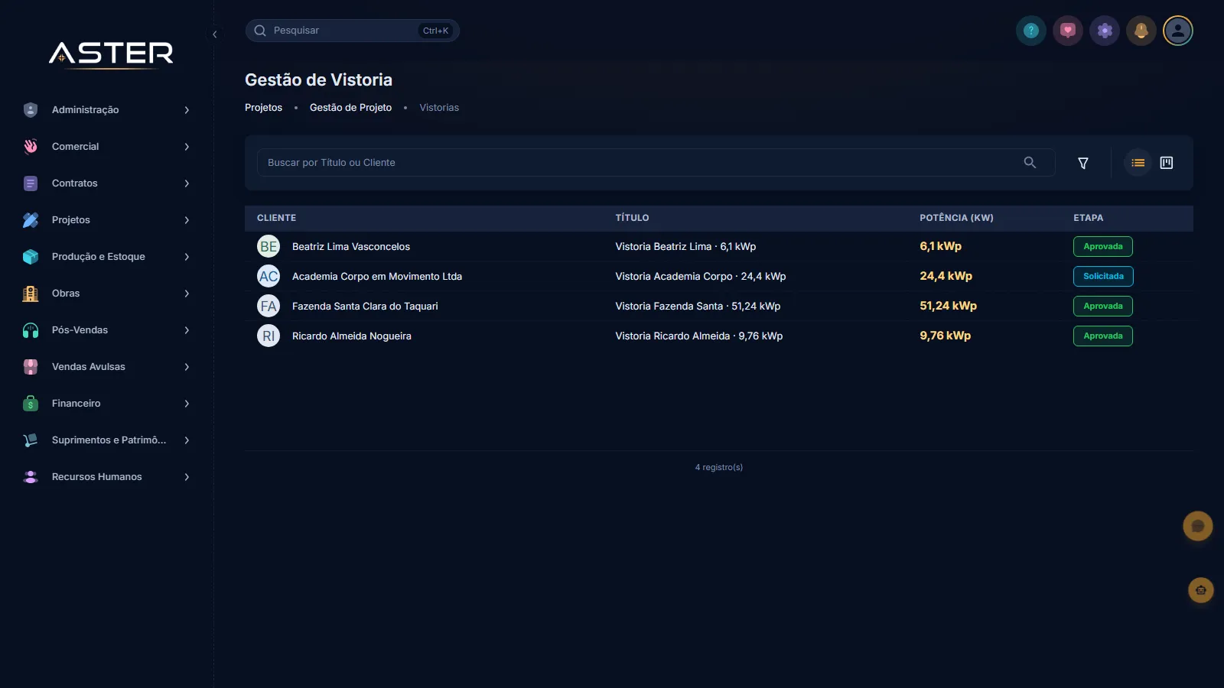Open the user profile avatar
The width and height of the screenshot is (1224, 688).
1178,31
